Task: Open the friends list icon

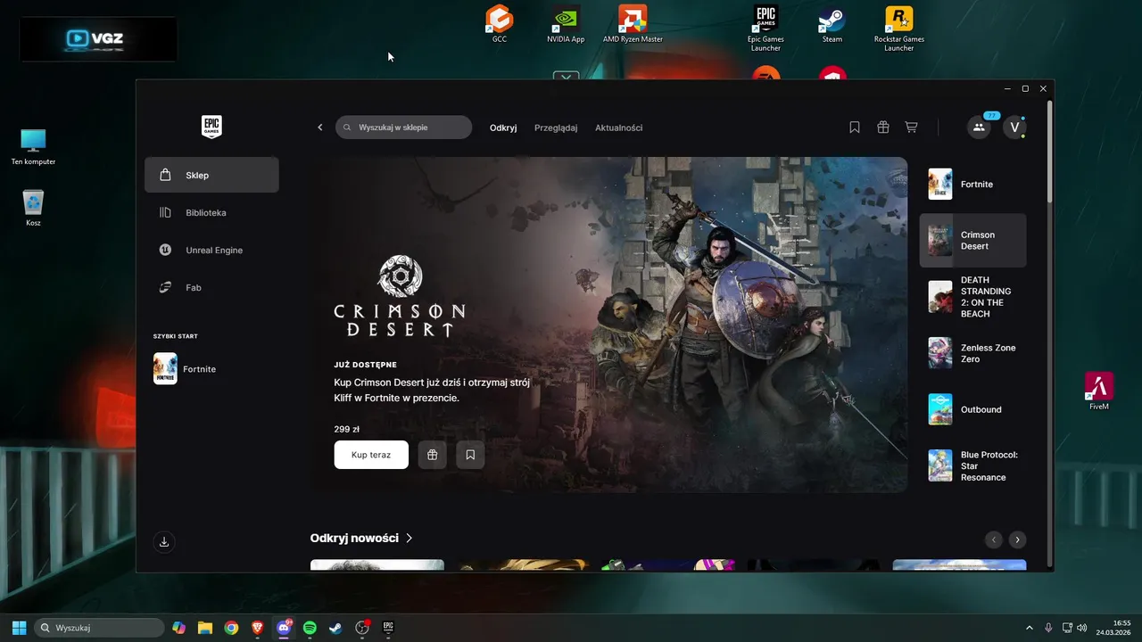Action: 979,128
